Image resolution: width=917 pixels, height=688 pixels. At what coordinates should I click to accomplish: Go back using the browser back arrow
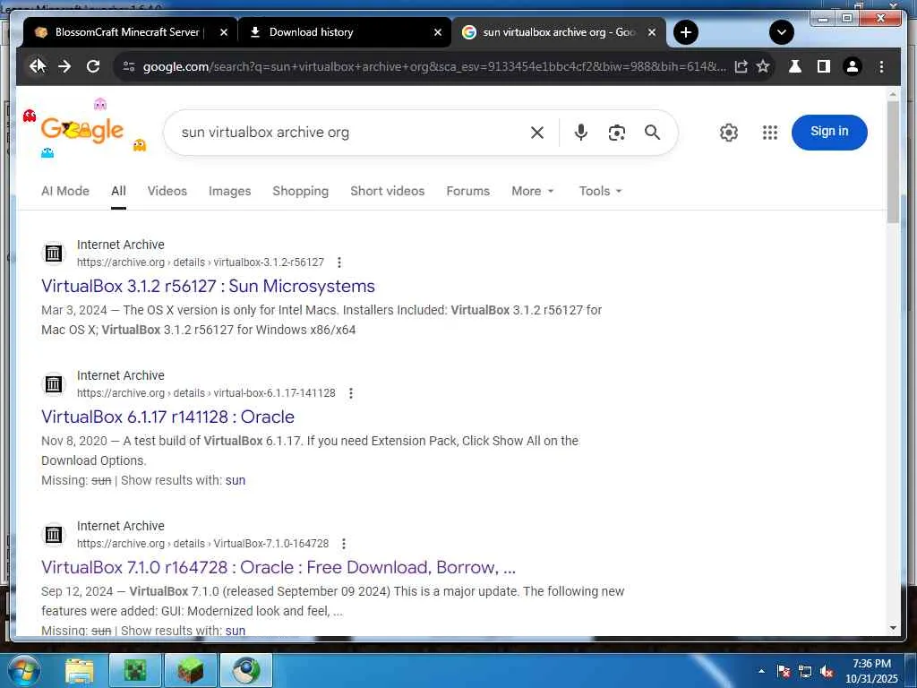tap(37, 66)
